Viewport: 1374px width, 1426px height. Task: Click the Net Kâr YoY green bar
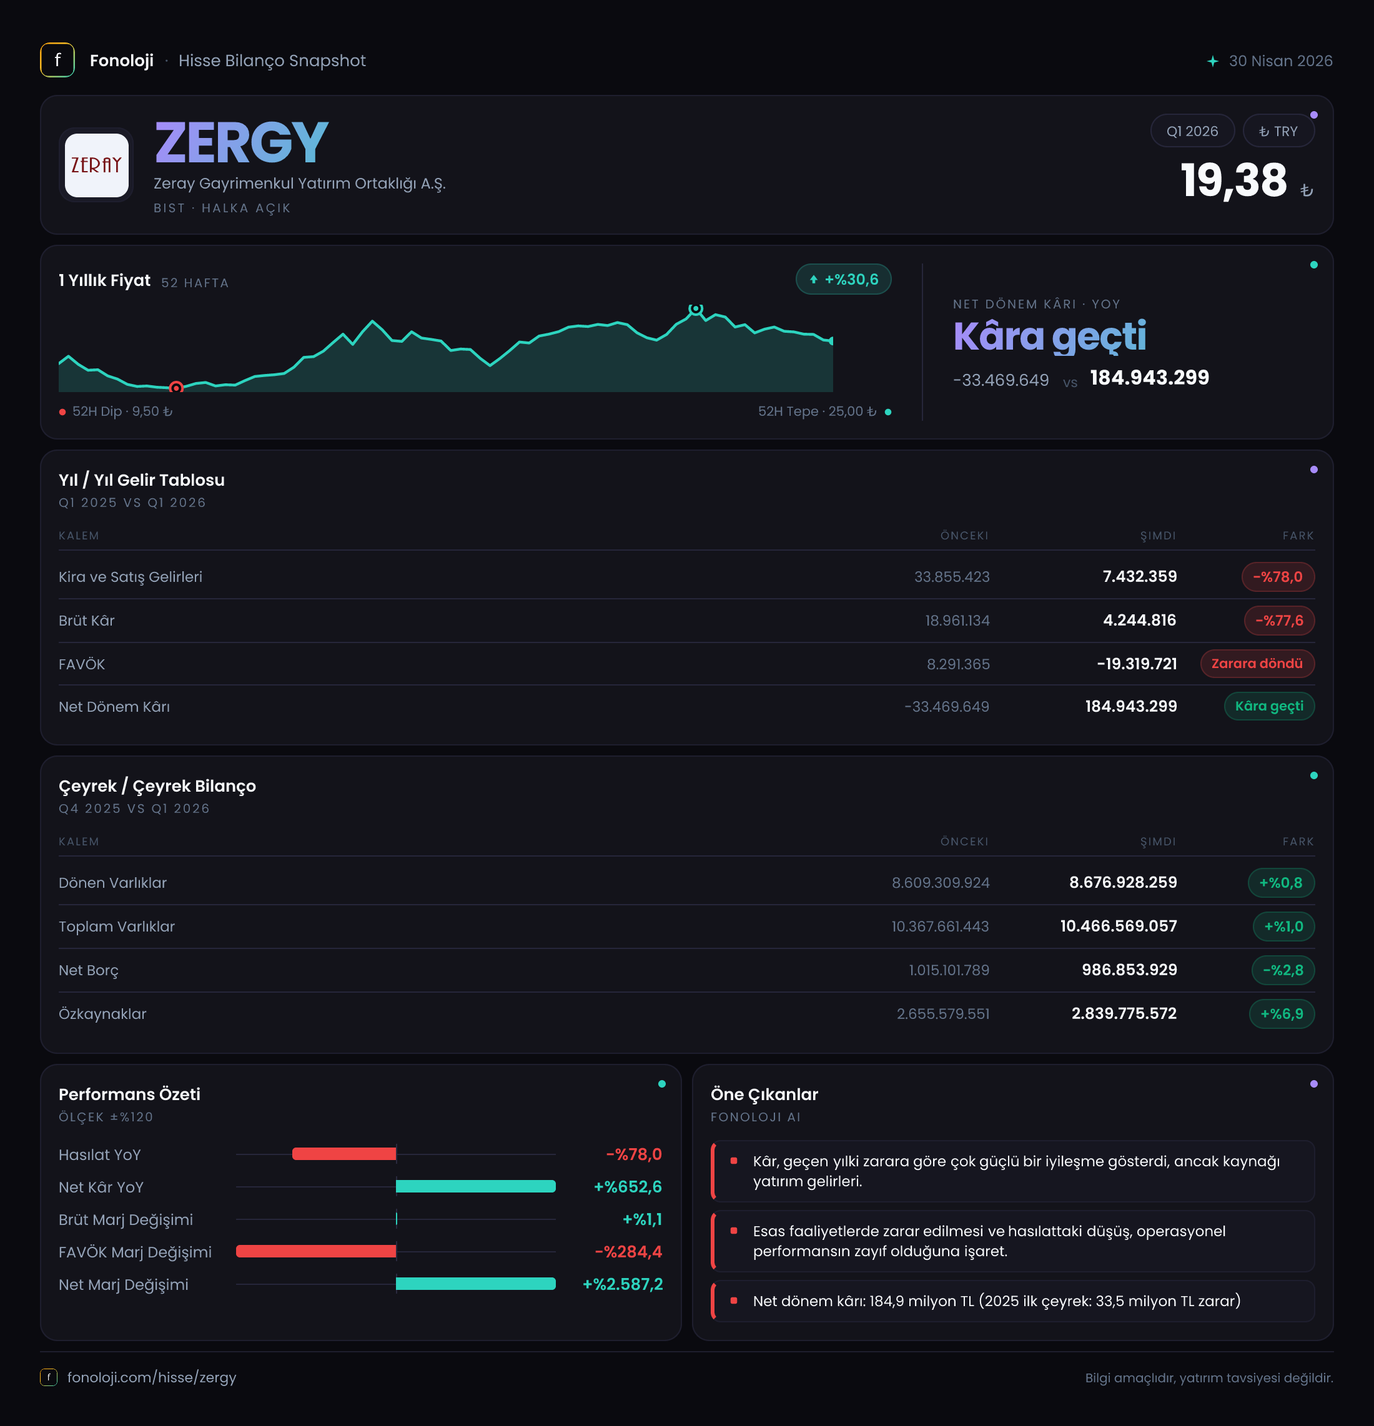click(476, 1187)
